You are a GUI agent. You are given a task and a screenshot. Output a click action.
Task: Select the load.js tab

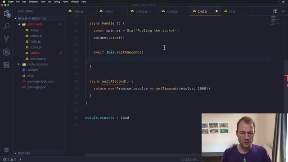[x=202, y=11]
